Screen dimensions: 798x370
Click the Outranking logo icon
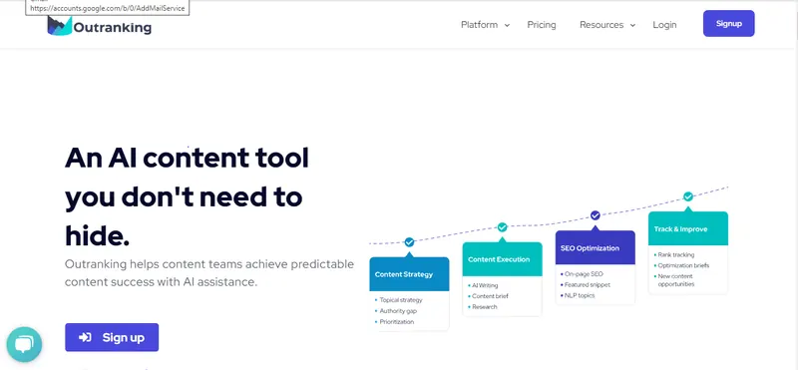click(x=60, y=26)
